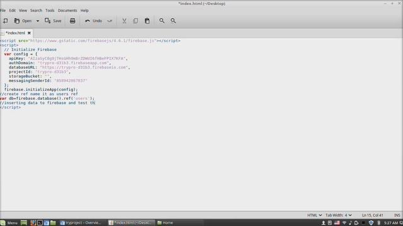Viewport: 403px width, 226px height.
Task: Click the closing </script> tag line
Action: (11, 107)
